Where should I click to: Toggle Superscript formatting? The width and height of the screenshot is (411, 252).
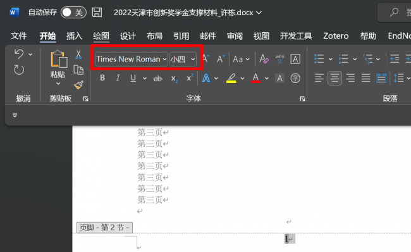click(x=190, y=78)
